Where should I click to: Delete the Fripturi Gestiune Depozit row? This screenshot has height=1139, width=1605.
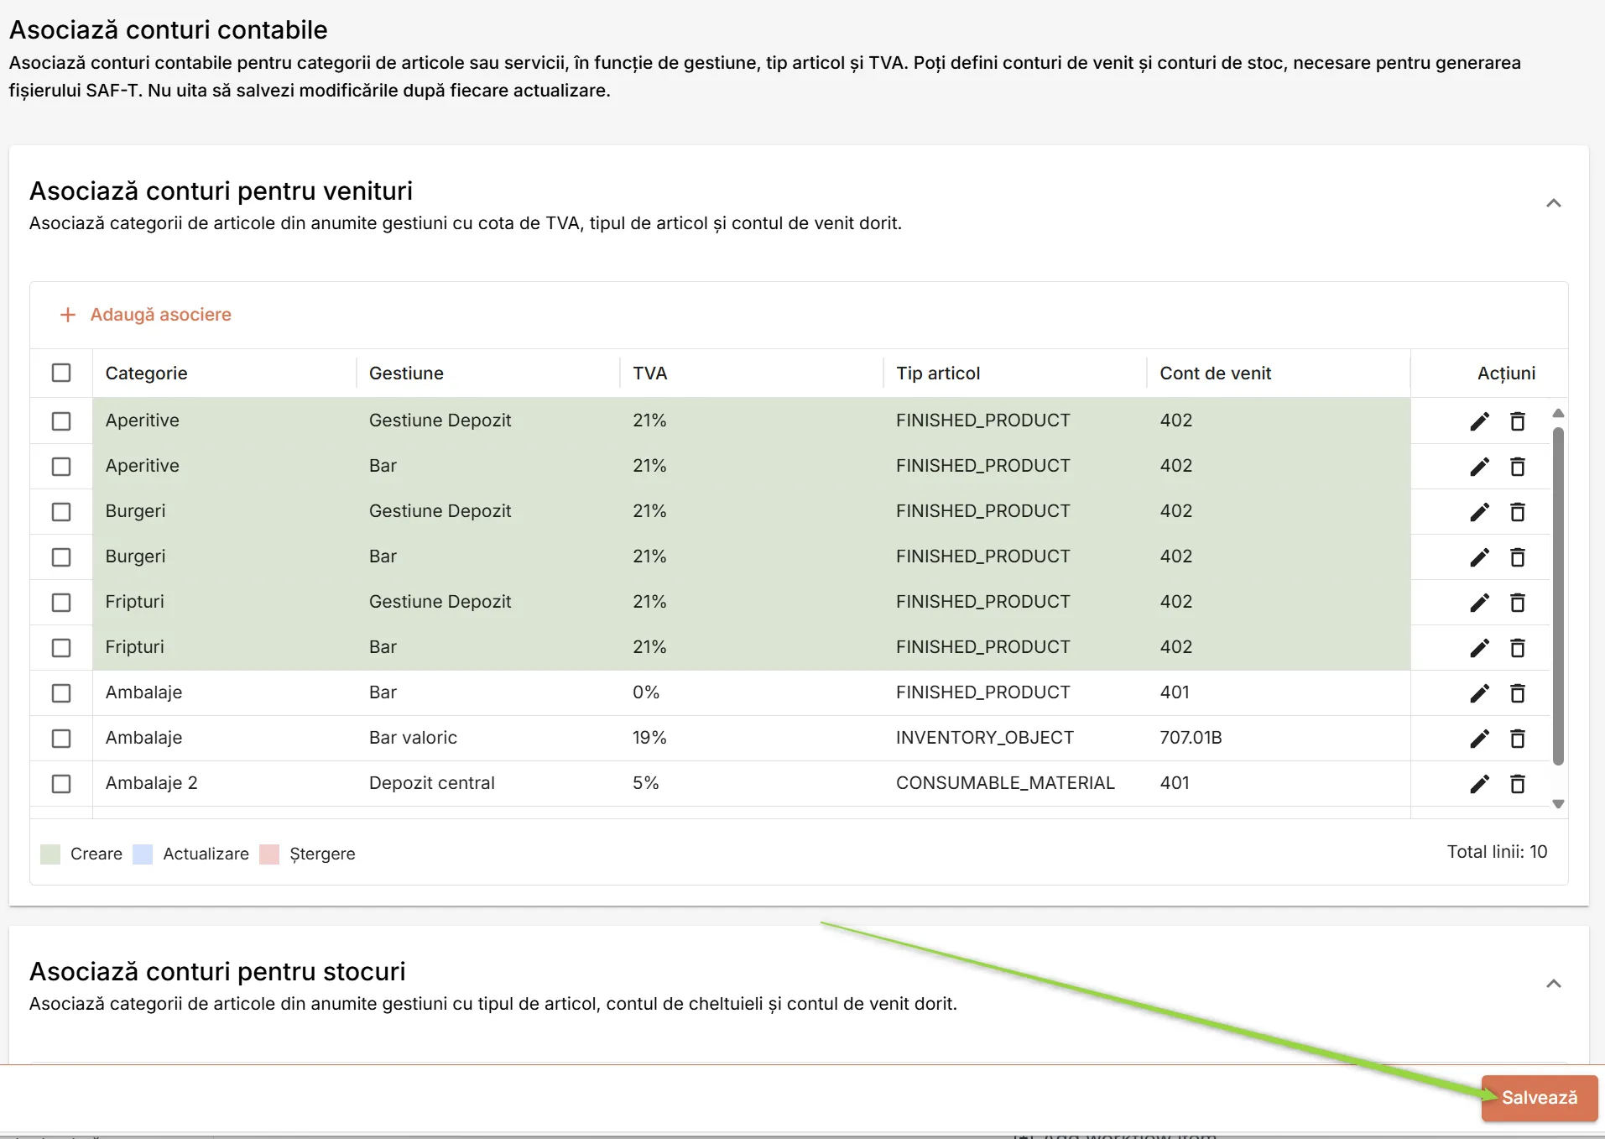(1518, 603)
